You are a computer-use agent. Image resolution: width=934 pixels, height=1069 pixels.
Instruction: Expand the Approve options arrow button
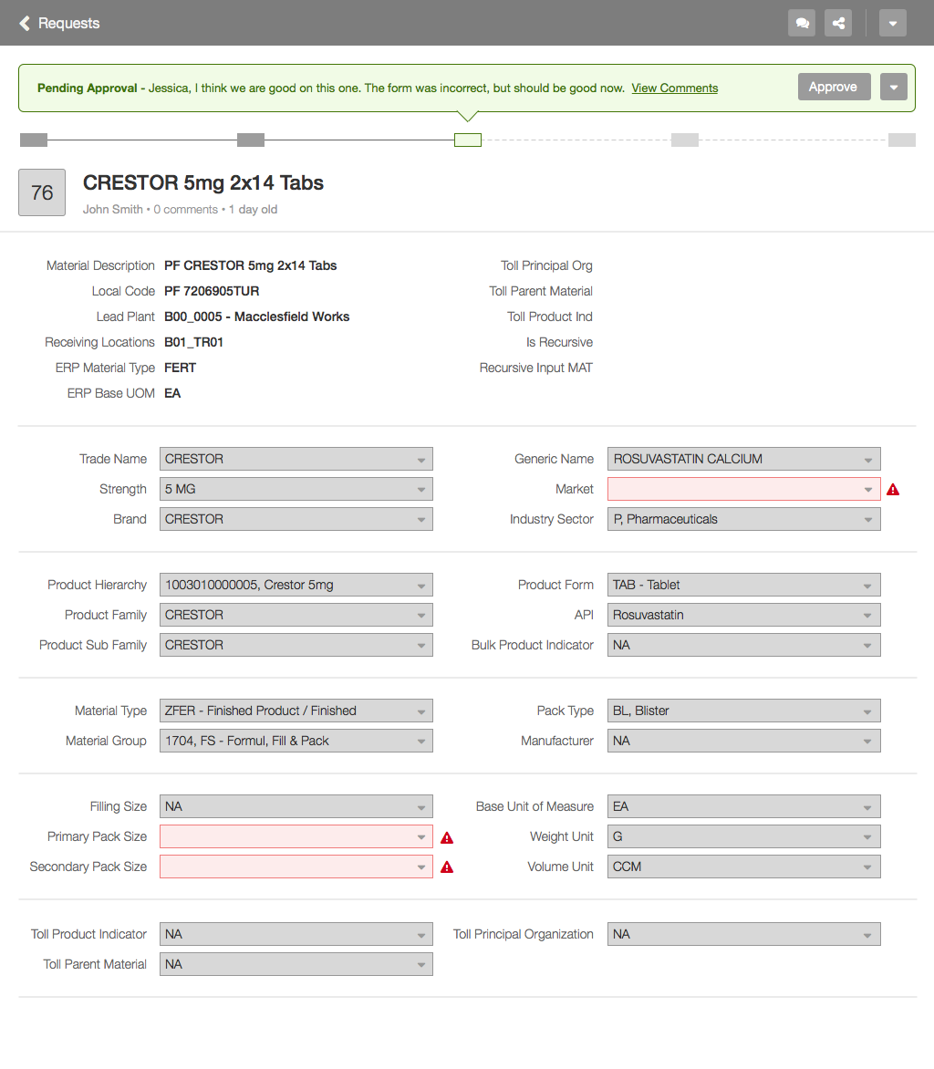click(x=894, y=88)
